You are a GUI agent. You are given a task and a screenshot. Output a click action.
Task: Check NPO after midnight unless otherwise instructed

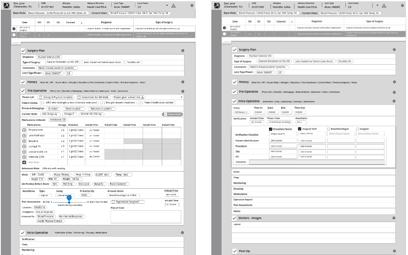43,103
